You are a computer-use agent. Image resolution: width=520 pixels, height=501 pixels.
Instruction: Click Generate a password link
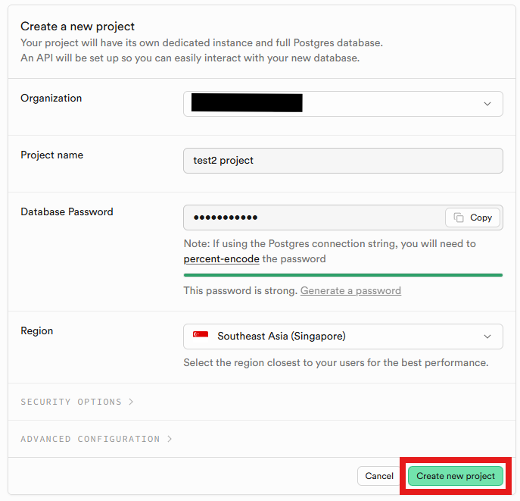(350, 290)
